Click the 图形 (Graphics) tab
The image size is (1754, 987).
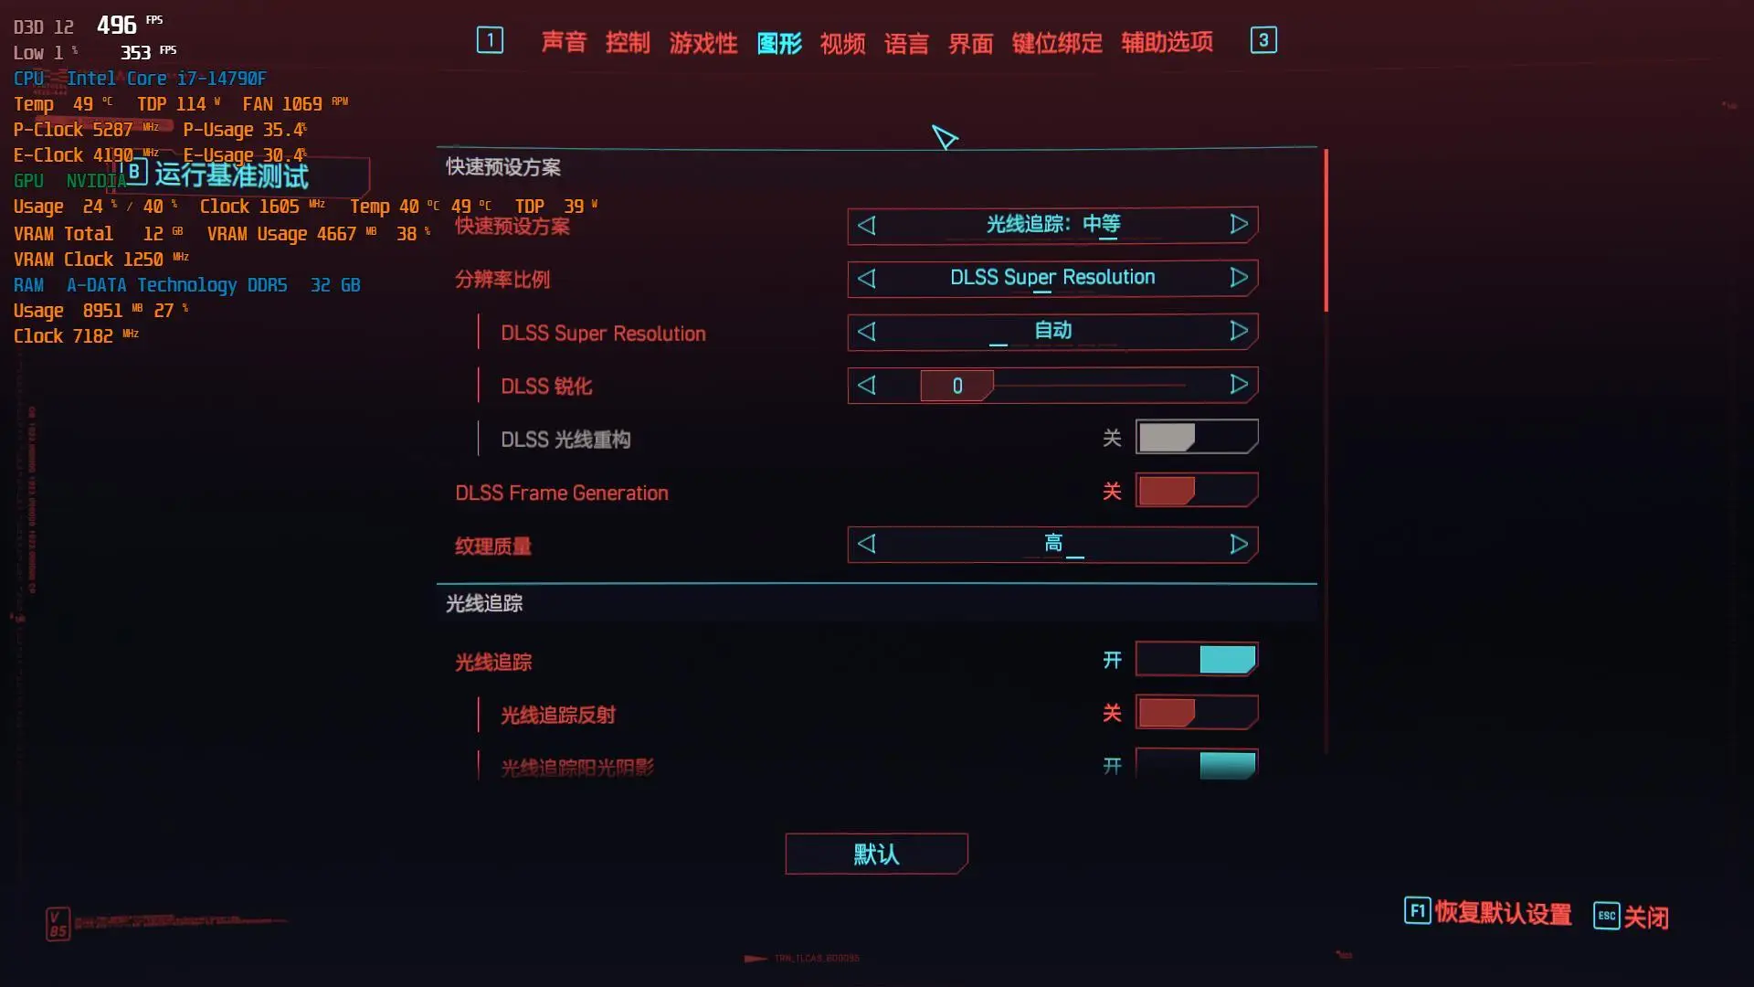[x=779, y=40]
